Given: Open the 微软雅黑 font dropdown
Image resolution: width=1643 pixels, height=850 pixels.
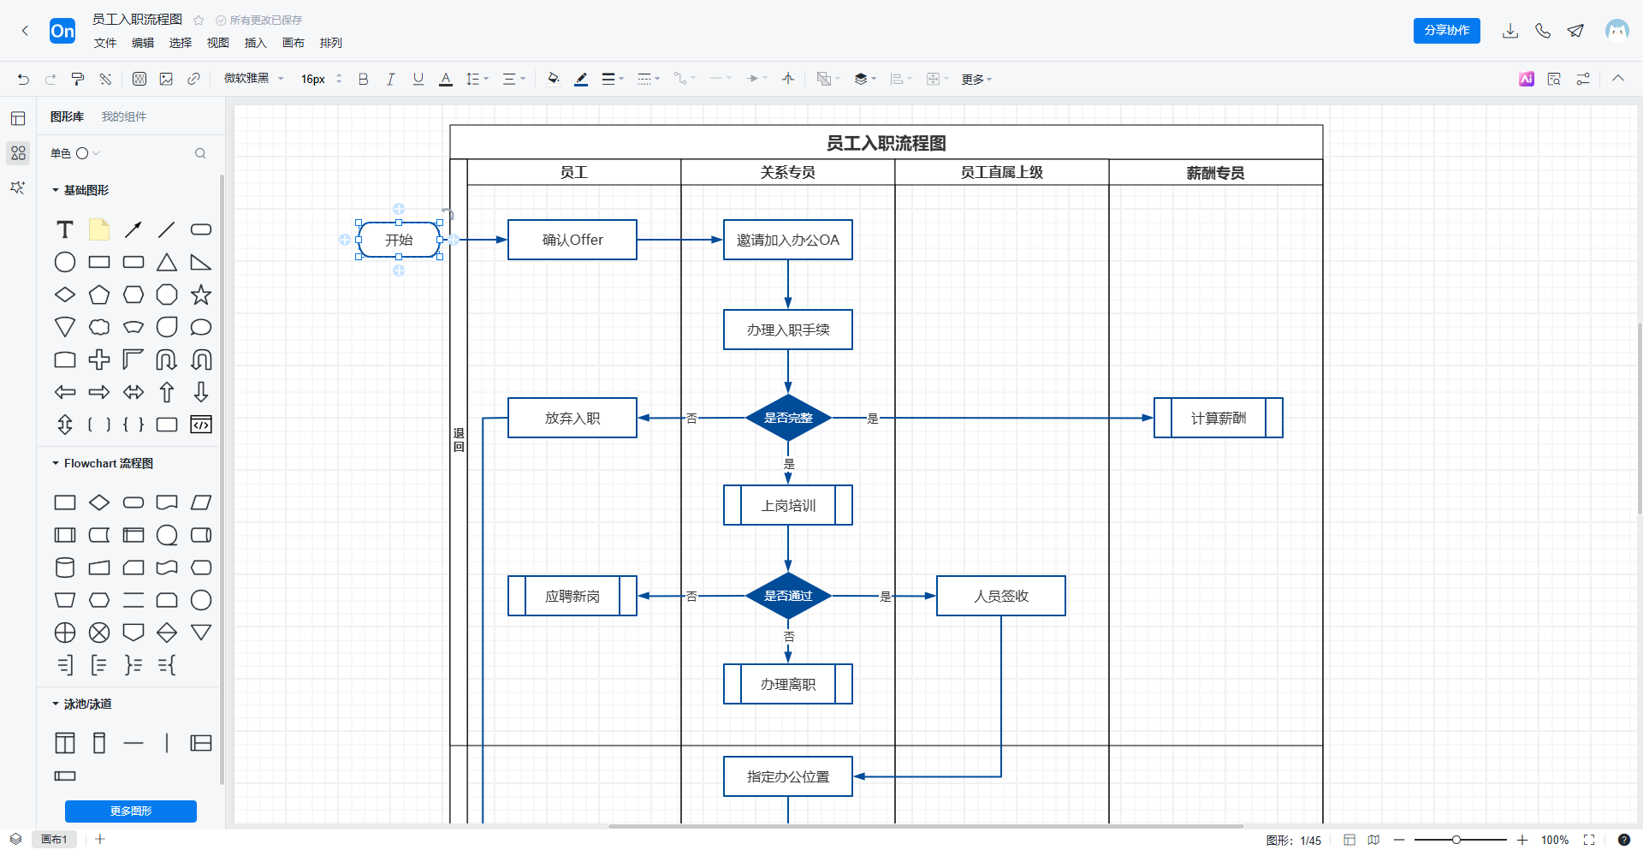Looking at the screenshot, I should (x=253, y=79).
